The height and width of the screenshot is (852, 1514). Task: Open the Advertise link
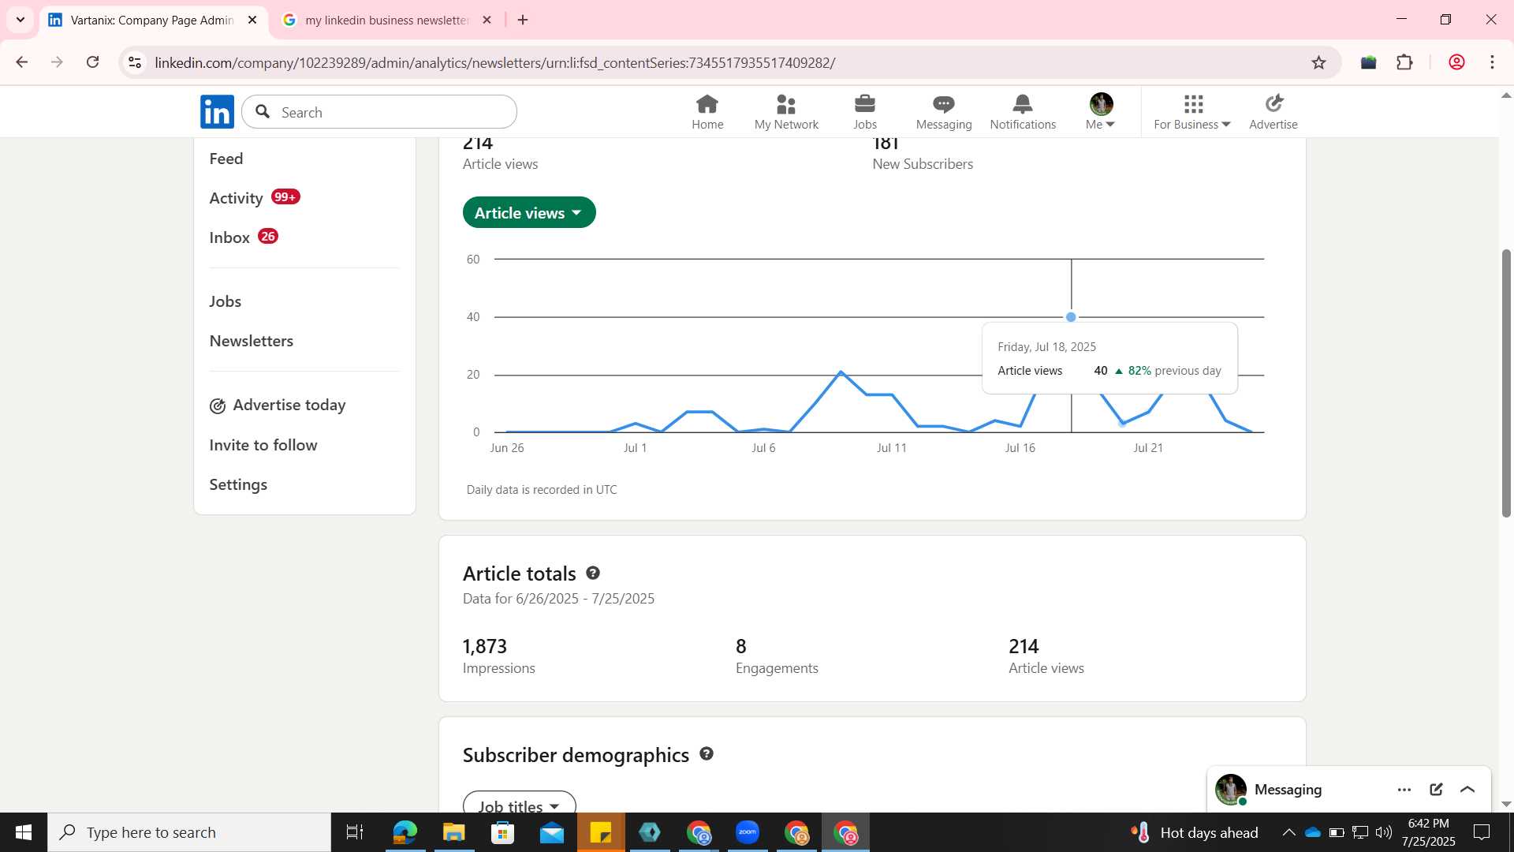(1273, 112)
